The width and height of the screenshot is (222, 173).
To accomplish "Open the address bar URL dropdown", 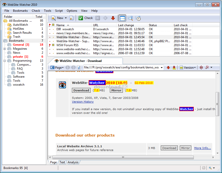I will click(x=162, y=67).
